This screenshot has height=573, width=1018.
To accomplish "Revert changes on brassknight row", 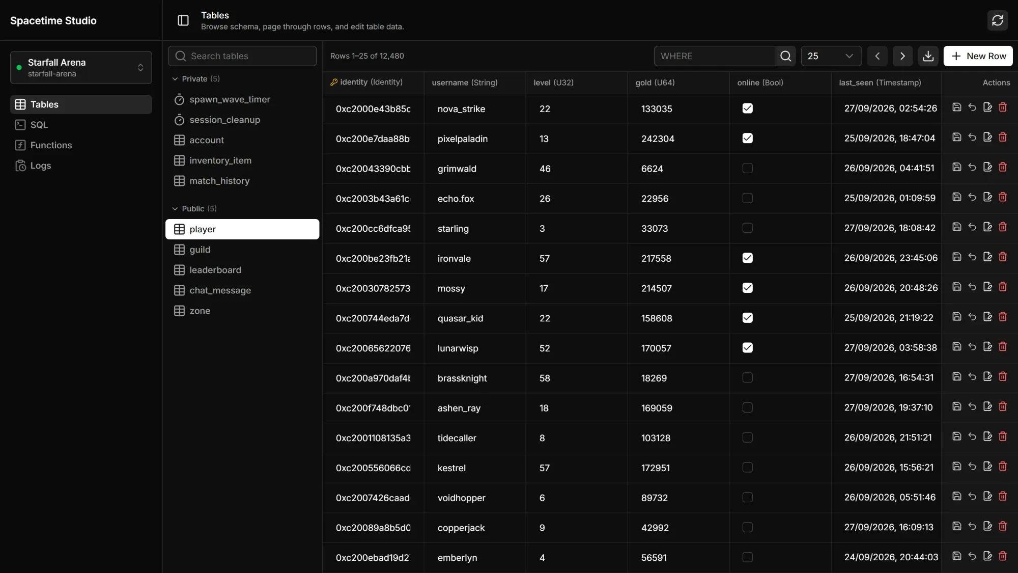I will 972,377.
